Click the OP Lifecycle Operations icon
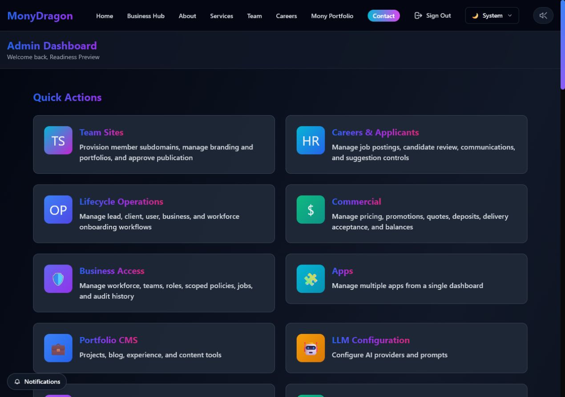This screenshot has height=397, width=565. tap(58, 210)
